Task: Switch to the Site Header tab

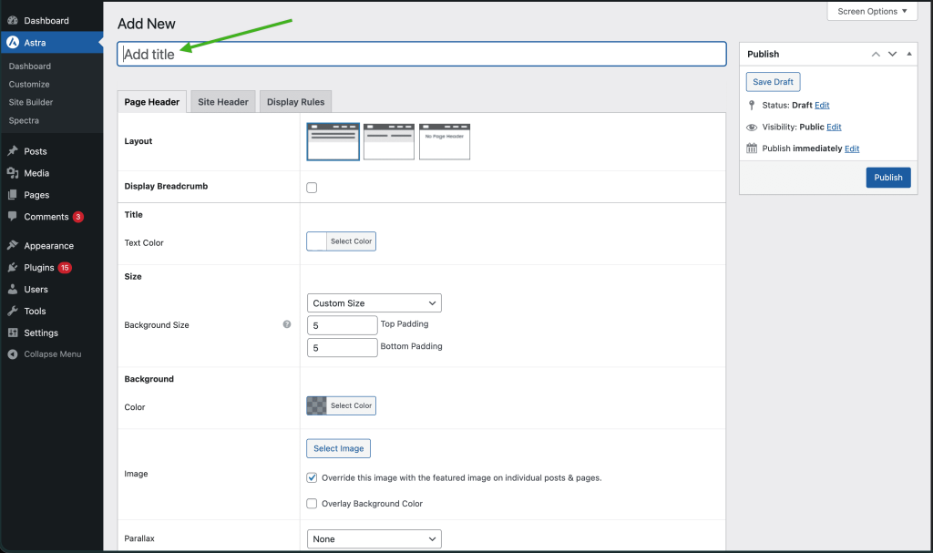Action: pos(222,102)
